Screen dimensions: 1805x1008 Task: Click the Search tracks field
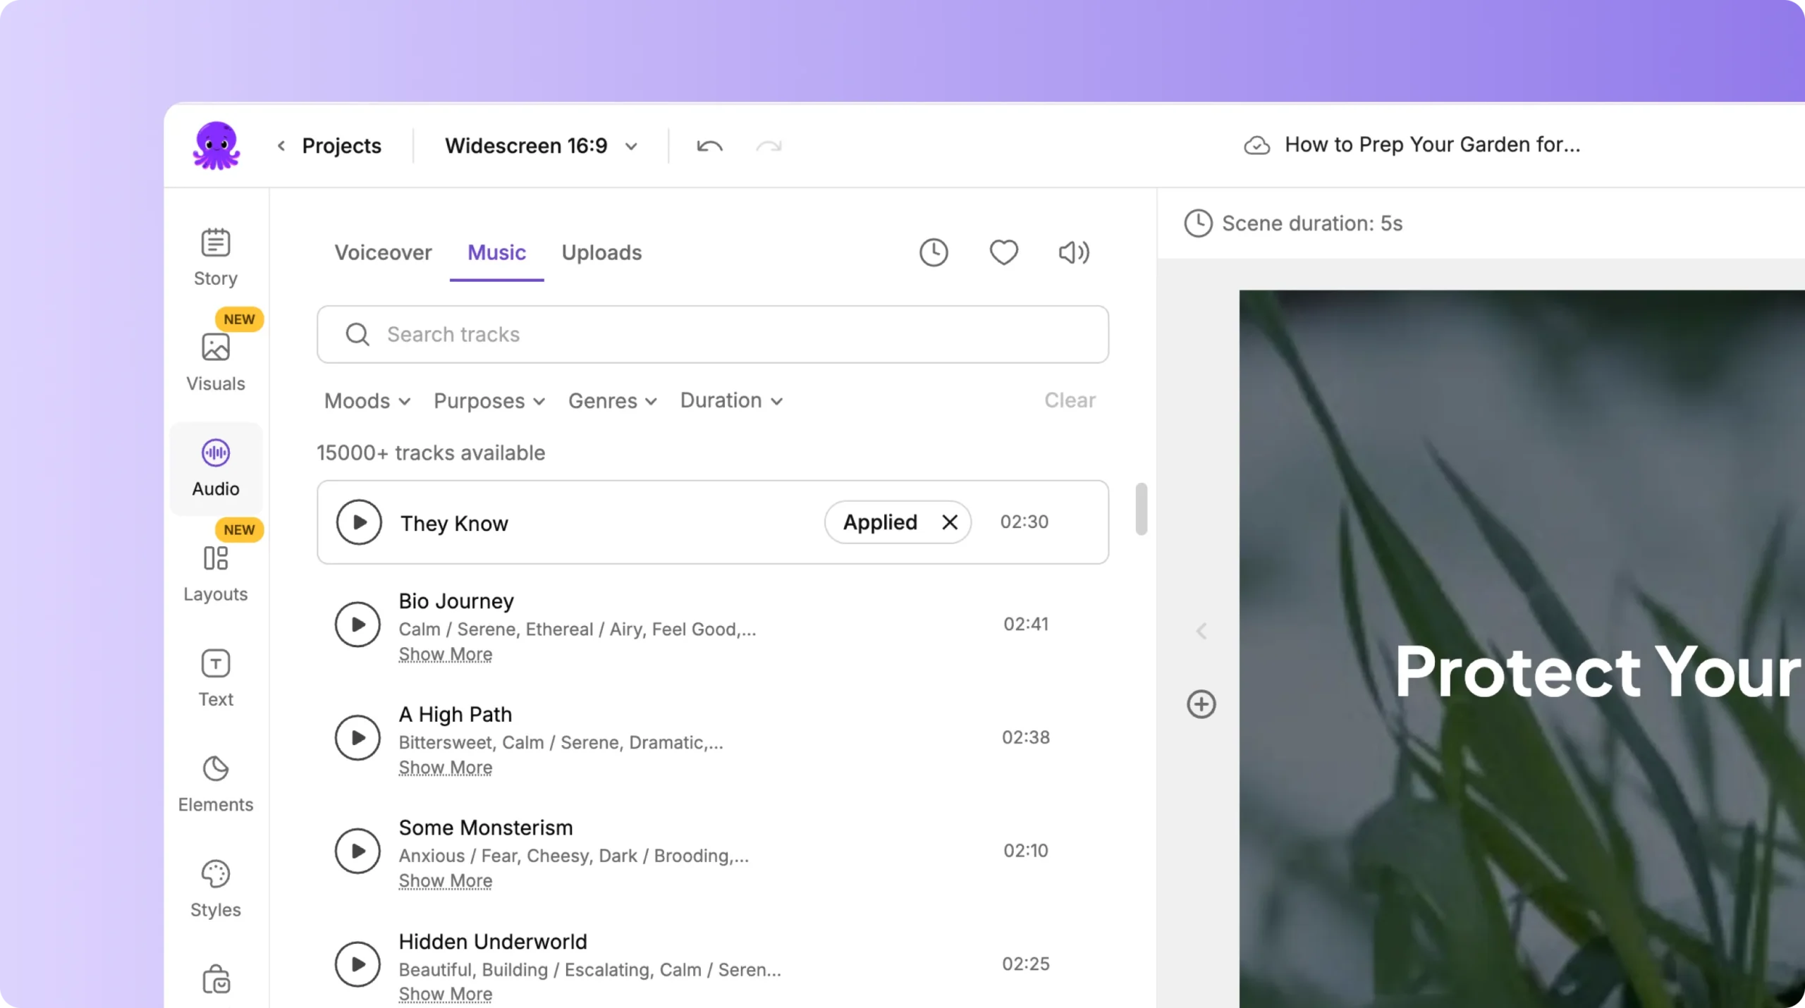click(x=712, y=334)
